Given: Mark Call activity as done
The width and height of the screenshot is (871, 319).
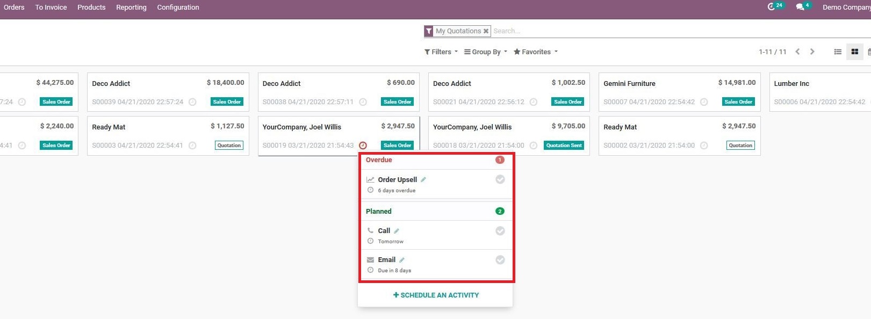Looking at the screenshot, I should [x=500, y=231].
